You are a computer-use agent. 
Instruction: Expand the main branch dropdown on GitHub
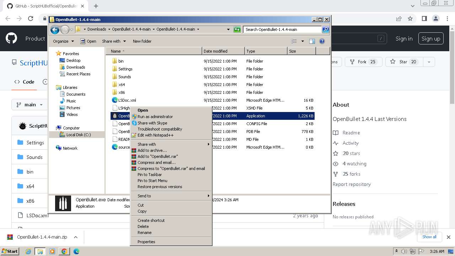30,105
